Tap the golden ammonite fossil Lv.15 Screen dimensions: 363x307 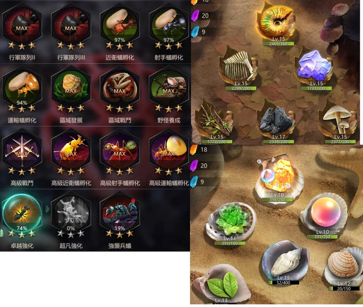coord(277,23)
